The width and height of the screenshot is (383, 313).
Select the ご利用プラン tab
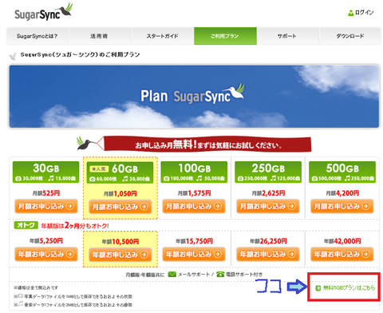tap(225, 36)
